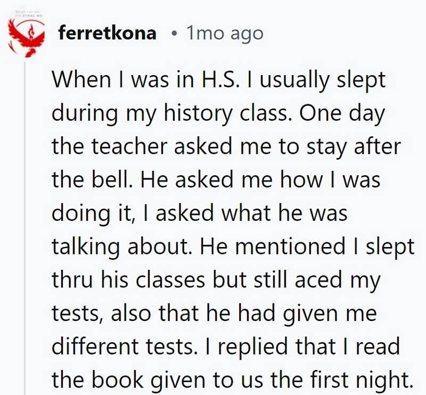
Task: Open the comment permalink via 1mo ago
Action: 225,34
